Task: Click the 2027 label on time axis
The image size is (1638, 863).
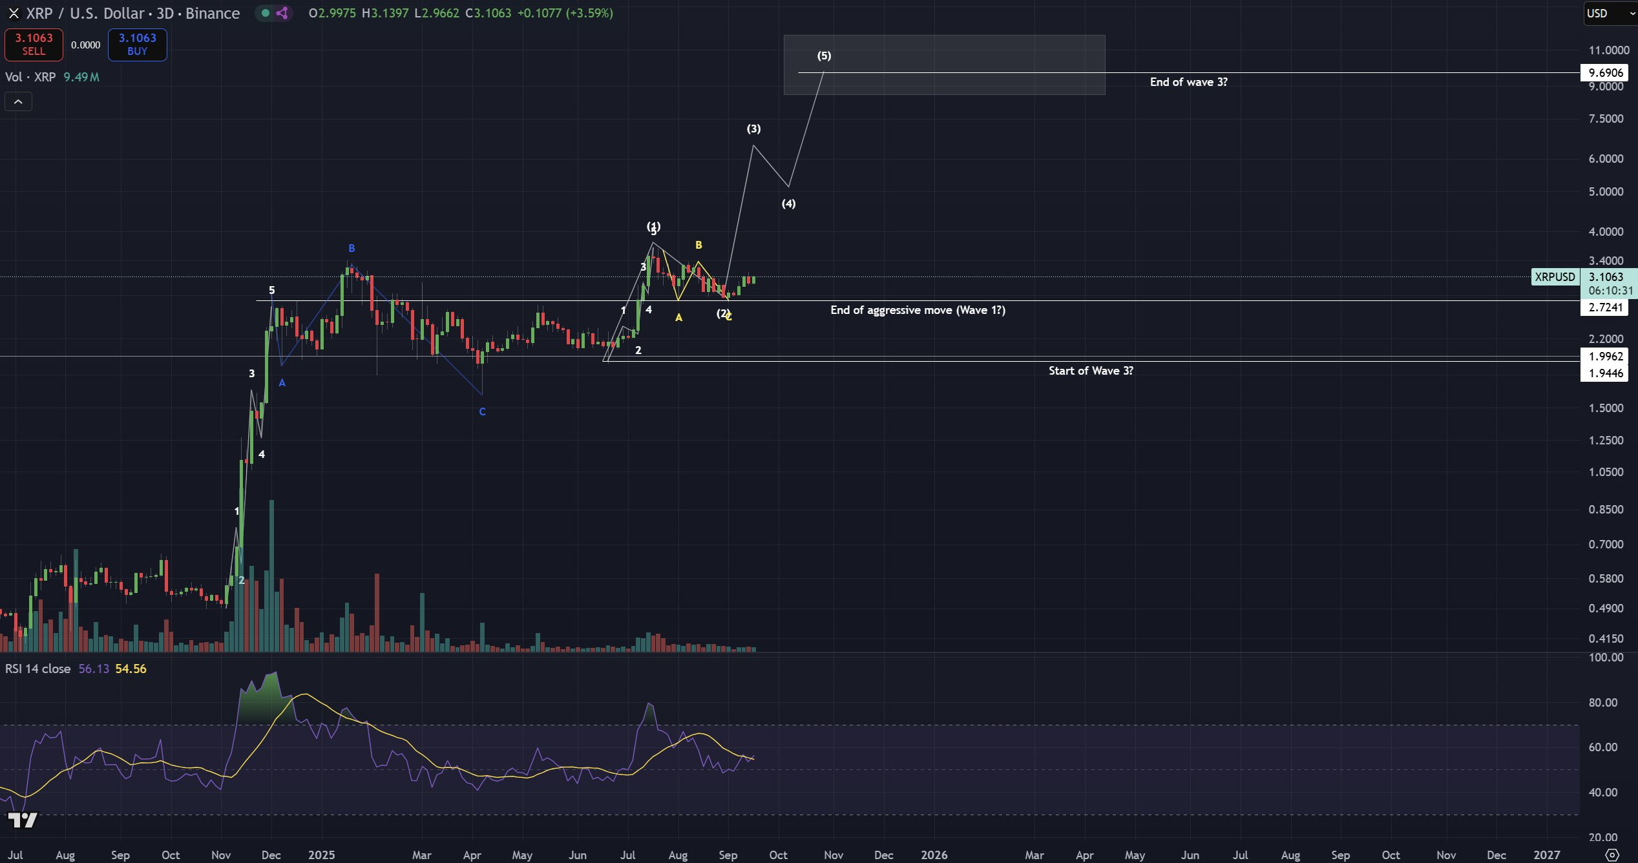Action: tap(1546, 855)
